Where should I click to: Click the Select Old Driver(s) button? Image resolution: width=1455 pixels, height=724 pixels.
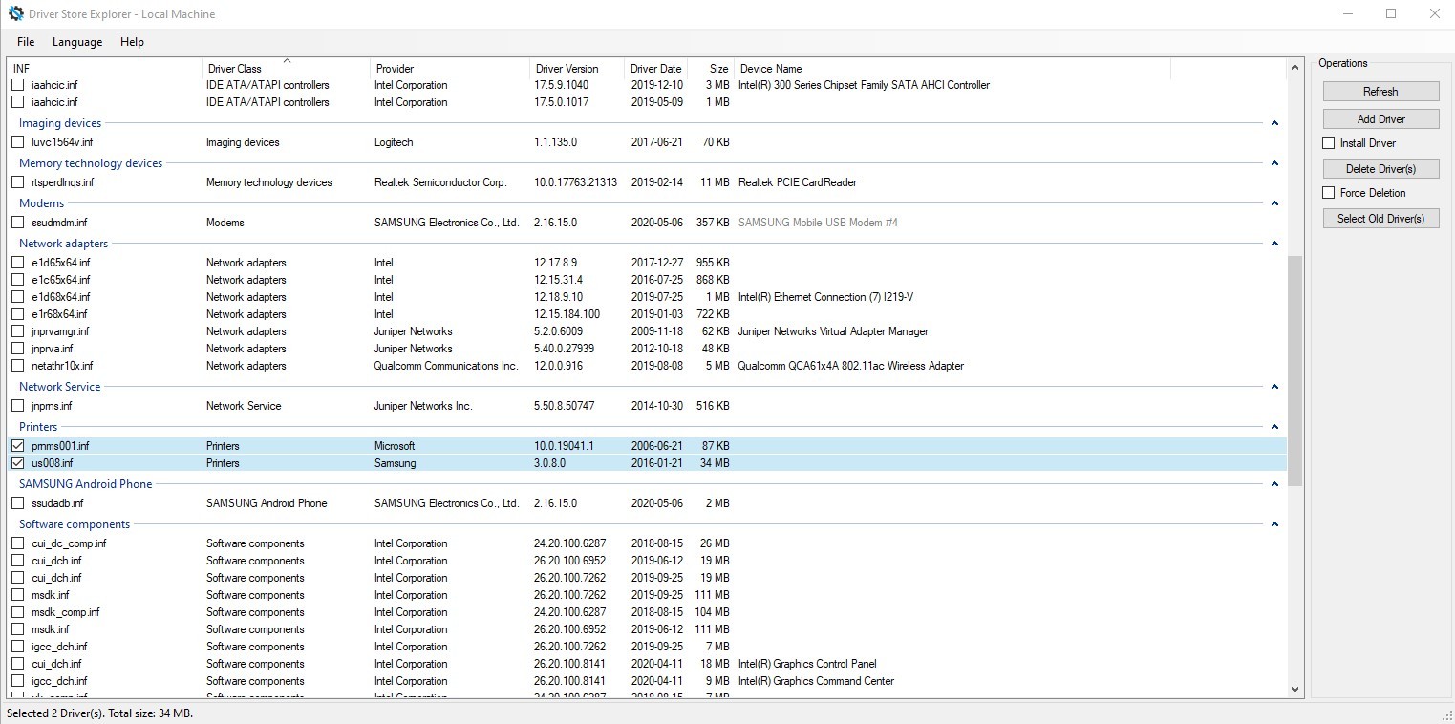click(x=1380, y=218)
